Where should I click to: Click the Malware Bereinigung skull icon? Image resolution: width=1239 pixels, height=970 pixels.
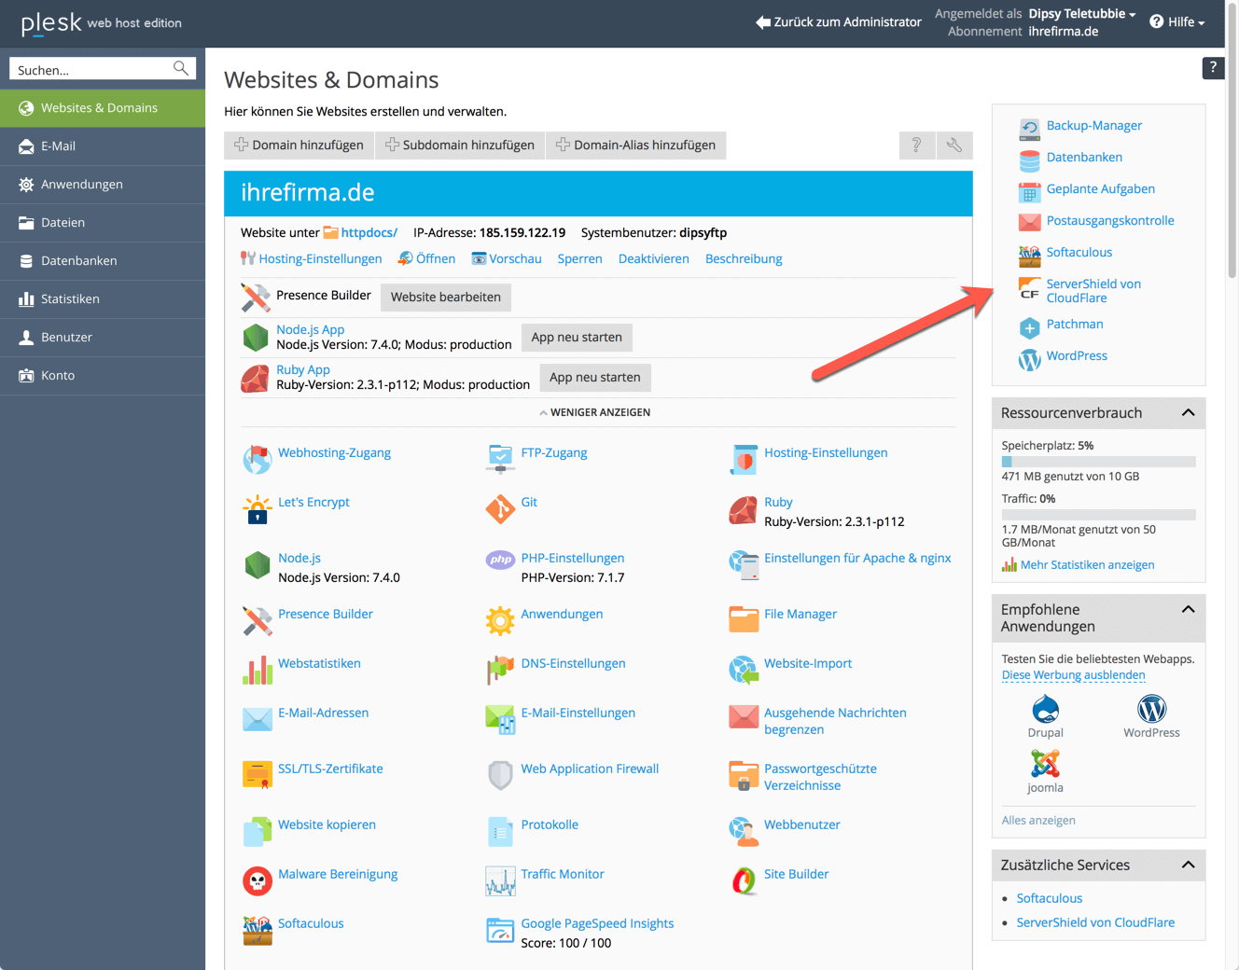(x=257, y=880)
